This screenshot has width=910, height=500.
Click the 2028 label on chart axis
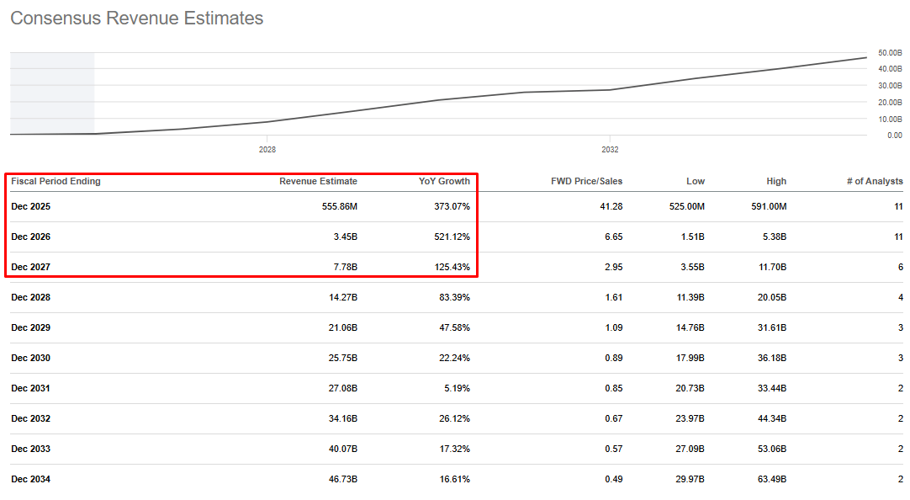point(267,150)
